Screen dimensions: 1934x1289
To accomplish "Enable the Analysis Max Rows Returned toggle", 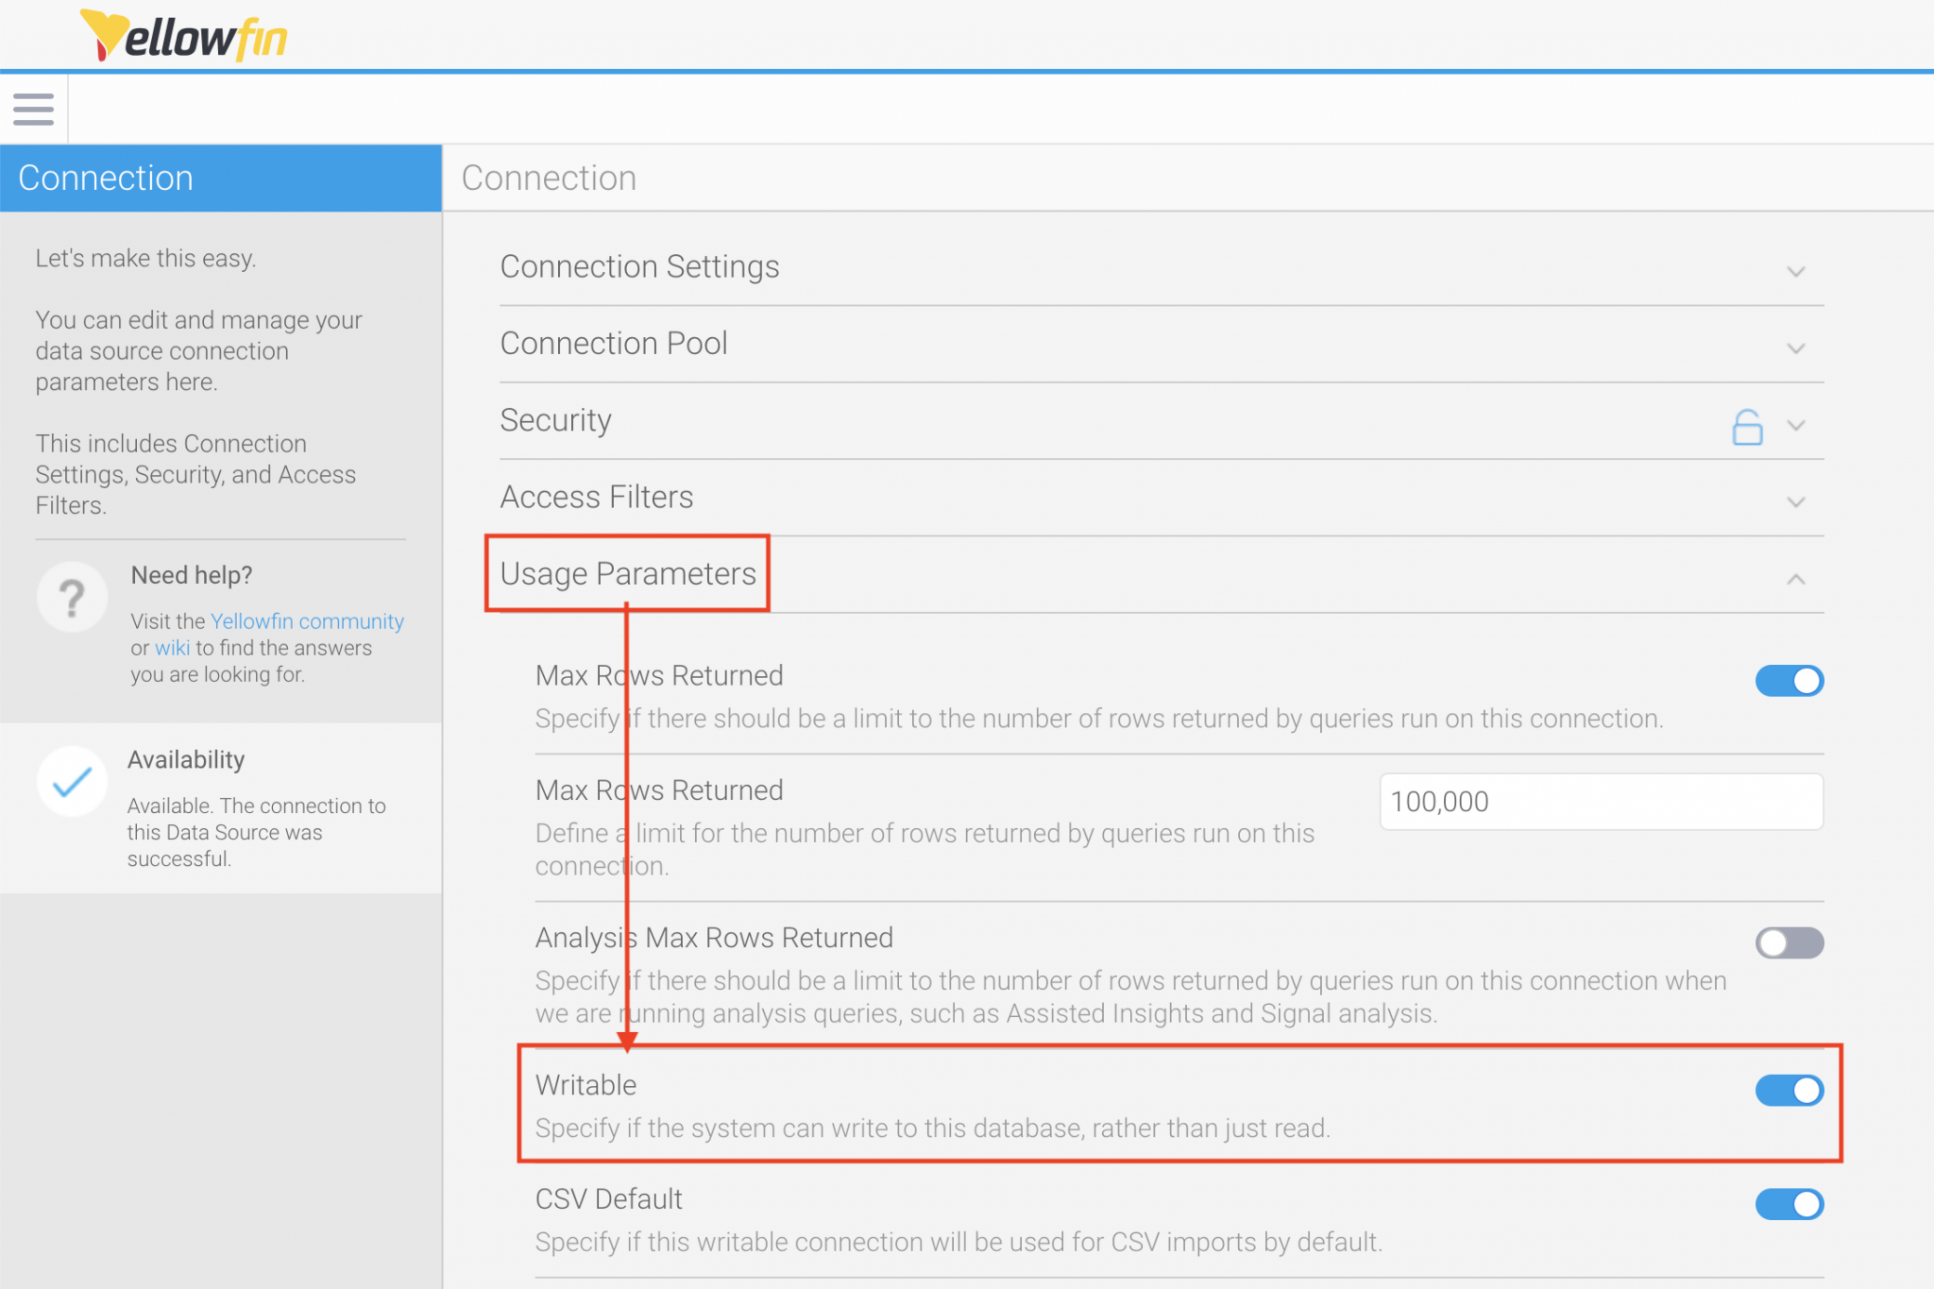I will [x=1789, y=942].
